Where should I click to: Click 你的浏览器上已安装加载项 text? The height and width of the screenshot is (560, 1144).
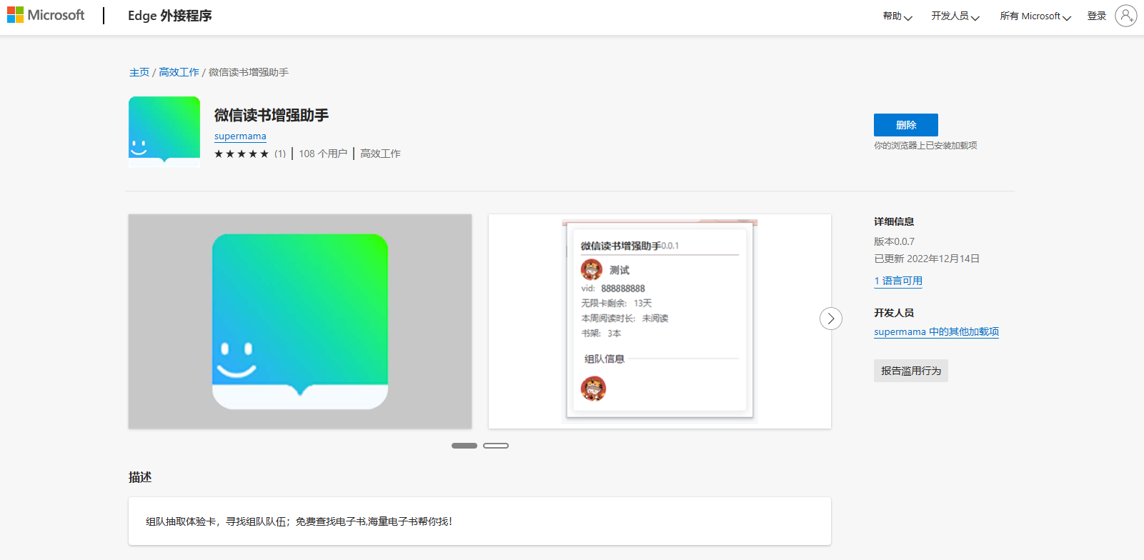coord(925,146)
